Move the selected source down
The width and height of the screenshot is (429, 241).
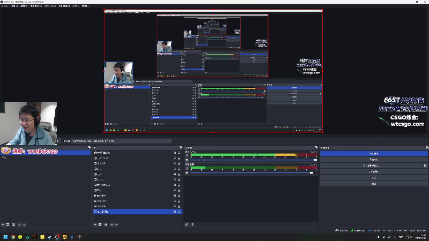pyautogui.click(x=116, y=224)
